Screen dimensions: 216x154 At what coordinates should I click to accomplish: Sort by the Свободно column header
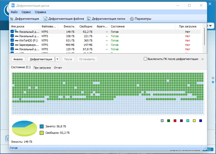pyautogui.click(x=85, y=26)
